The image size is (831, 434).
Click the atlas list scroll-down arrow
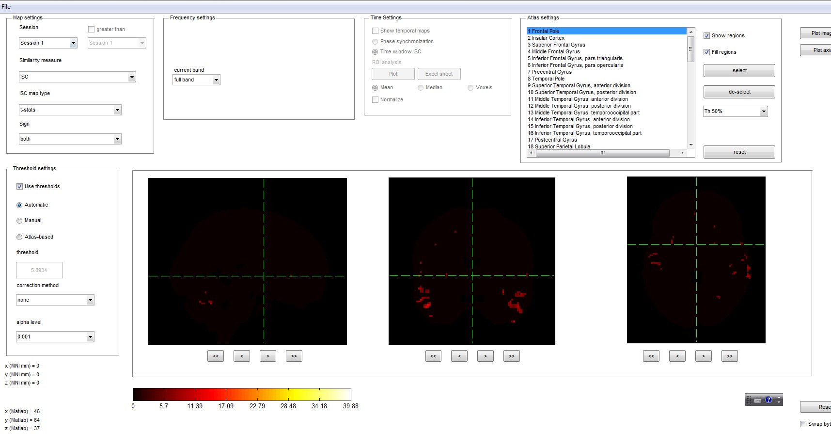(691, 145)
